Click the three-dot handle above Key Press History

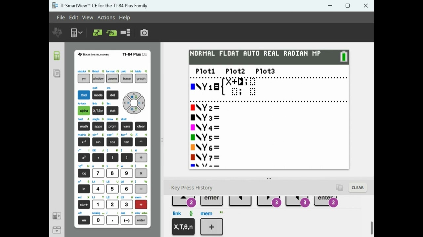coord(269,179)
